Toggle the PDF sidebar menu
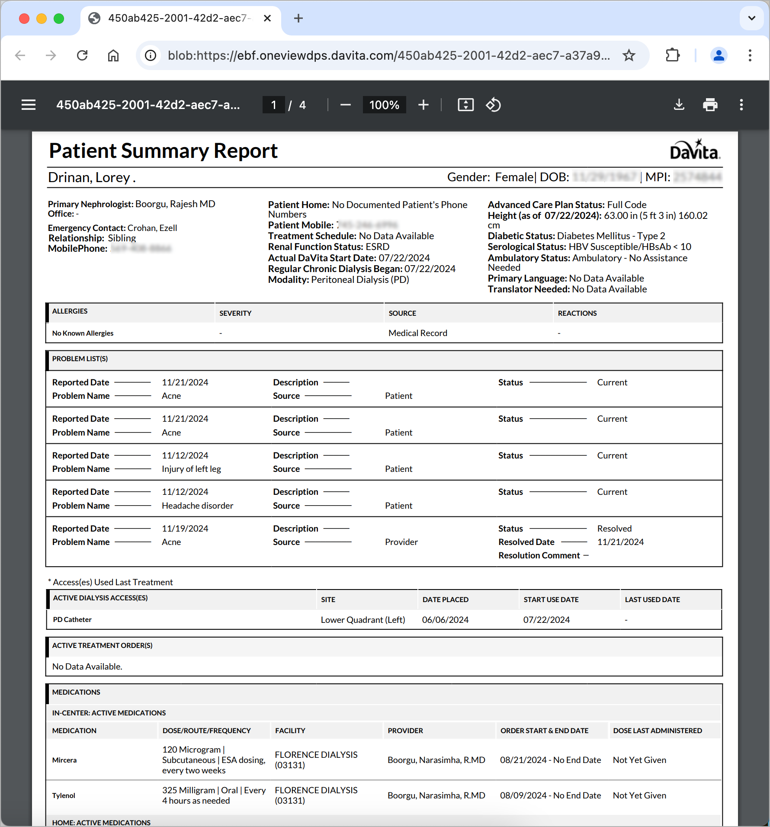The image size is (770, 827). 29,105
